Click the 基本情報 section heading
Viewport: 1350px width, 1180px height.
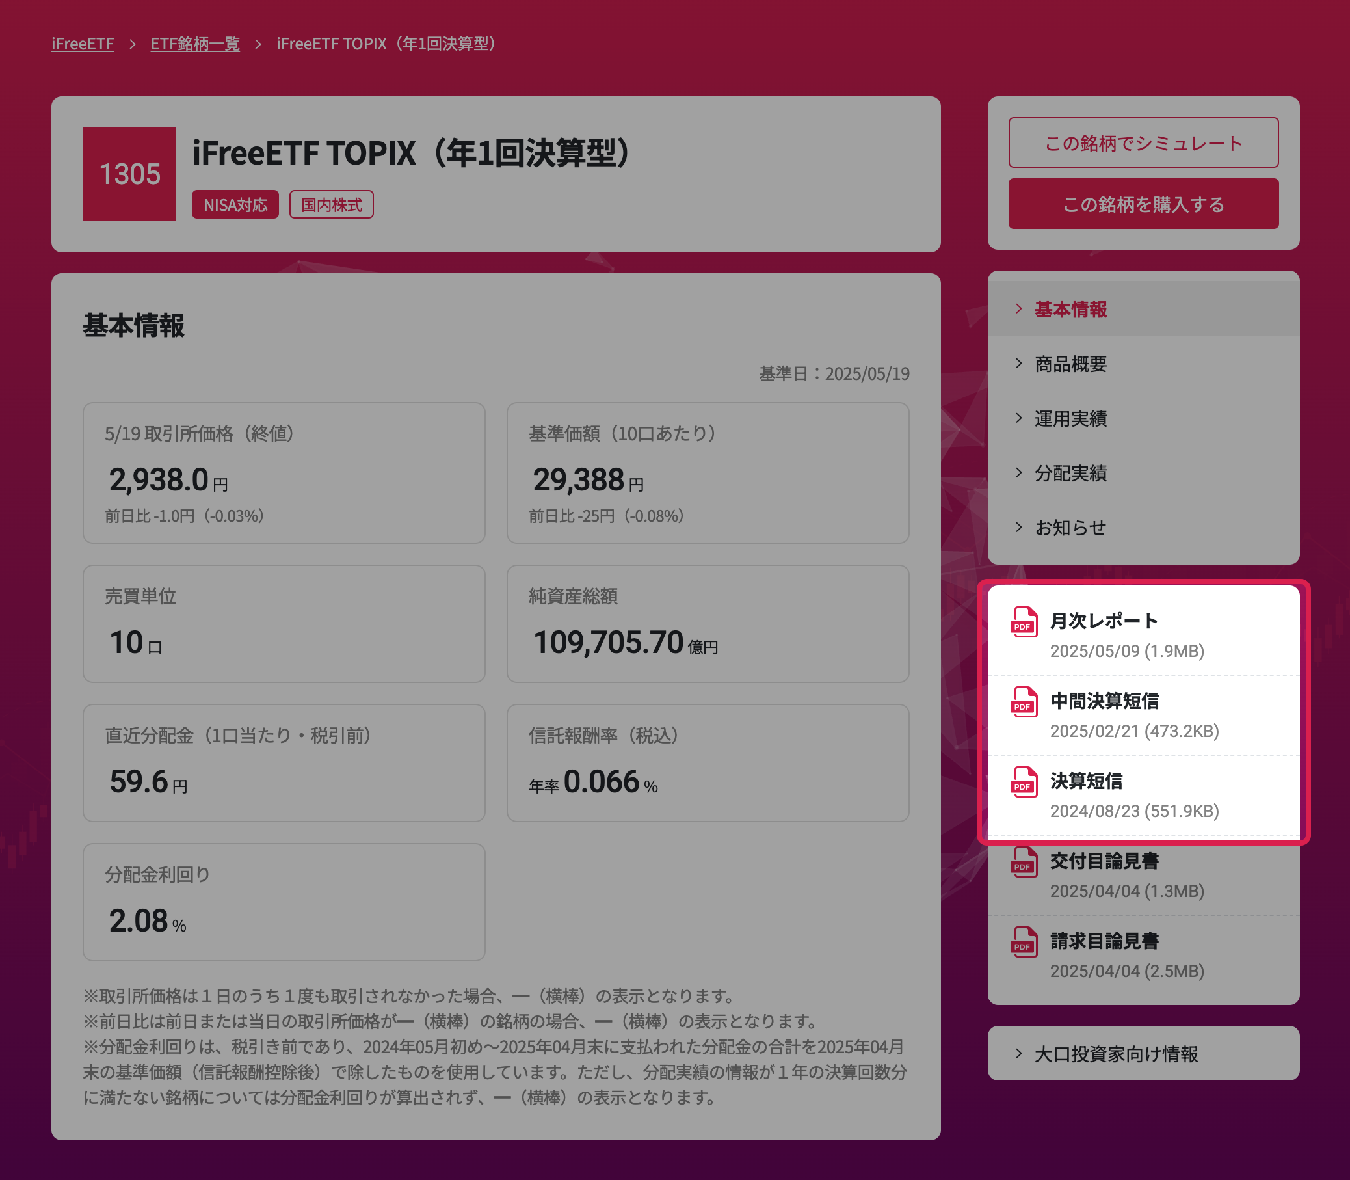(133, 326)
